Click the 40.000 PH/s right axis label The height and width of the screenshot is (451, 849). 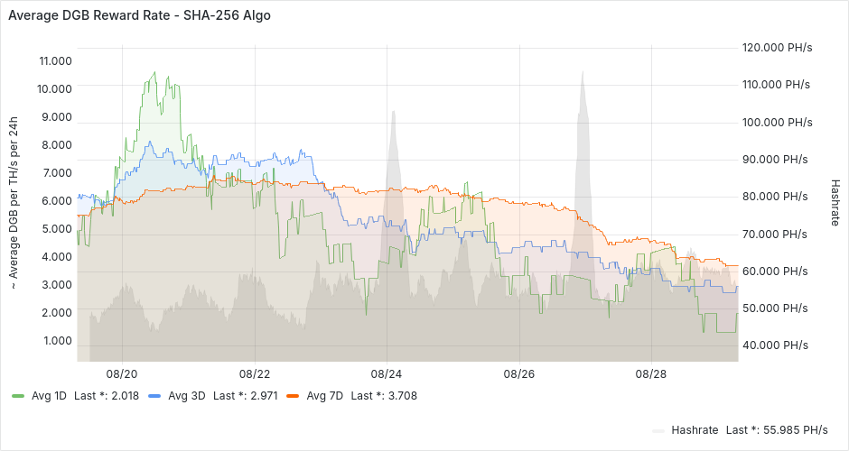[775, 345]
